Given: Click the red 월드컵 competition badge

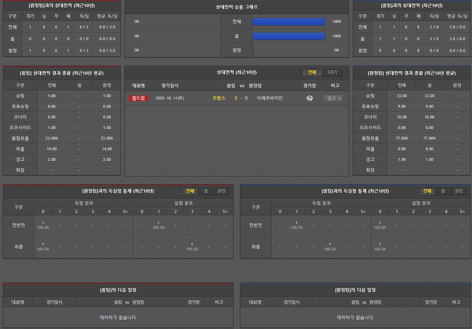Looking at the screenshot, I should pyautogui.click(x=138, y=98).
